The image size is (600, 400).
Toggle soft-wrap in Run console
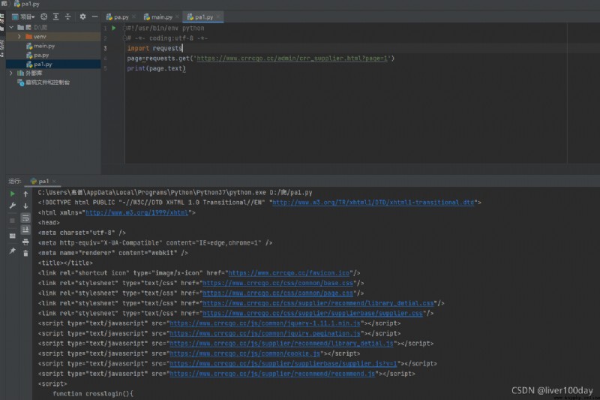[x=25, y=218]
